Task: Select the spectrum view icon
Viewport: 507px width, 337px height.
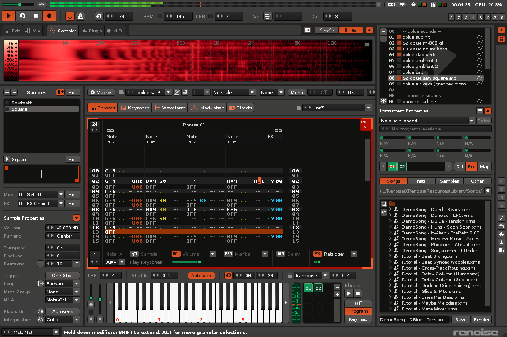Action: point(351,30)
